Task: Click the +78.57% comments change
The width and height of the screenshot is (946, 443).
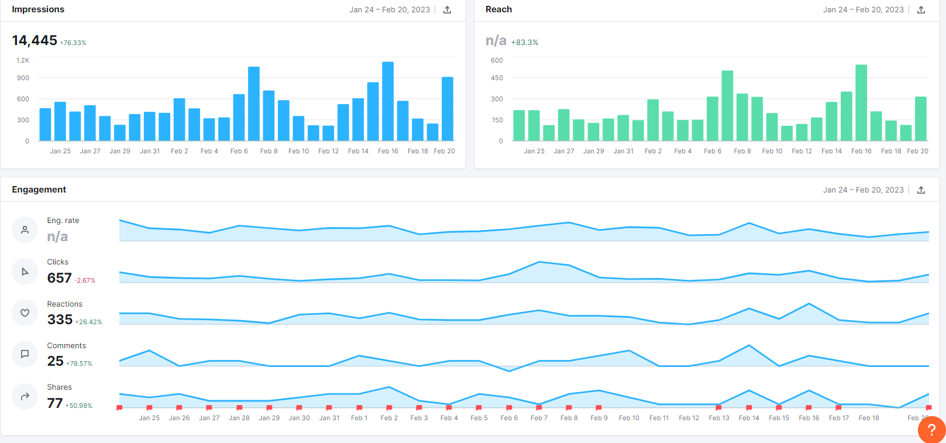Action: pyautogui.click(x=79, y=364)
